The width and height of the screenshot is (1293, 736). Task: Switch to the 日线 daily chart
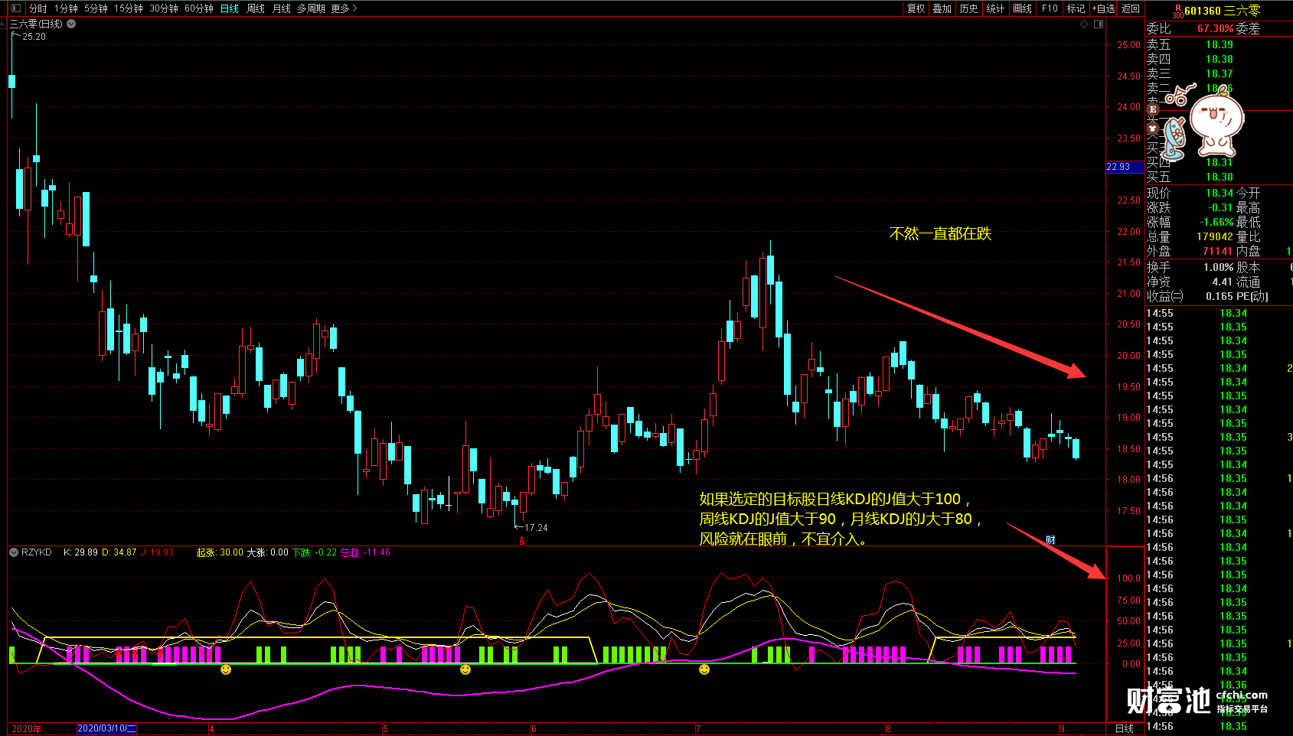[x=230, y=8]
